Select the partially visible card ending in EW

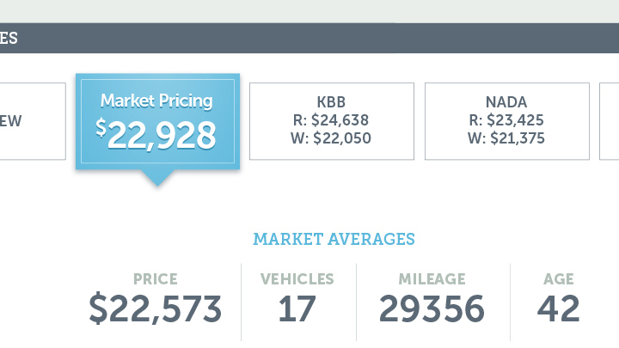tap(33, 121)
